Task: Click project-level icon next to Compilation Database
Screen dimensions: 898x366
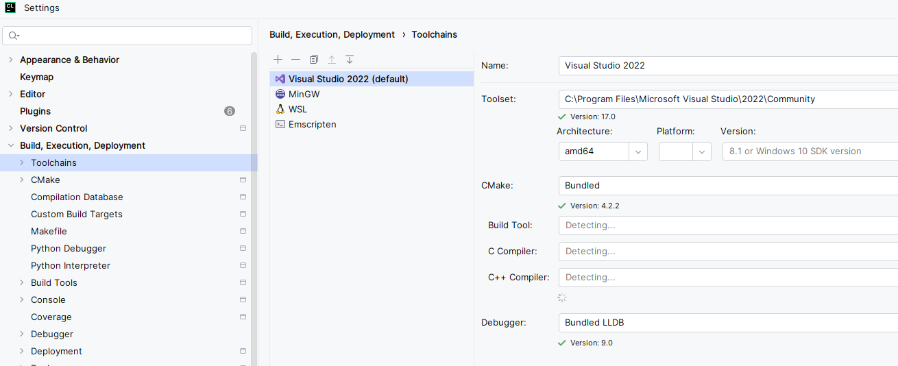Action: point(243,197)
